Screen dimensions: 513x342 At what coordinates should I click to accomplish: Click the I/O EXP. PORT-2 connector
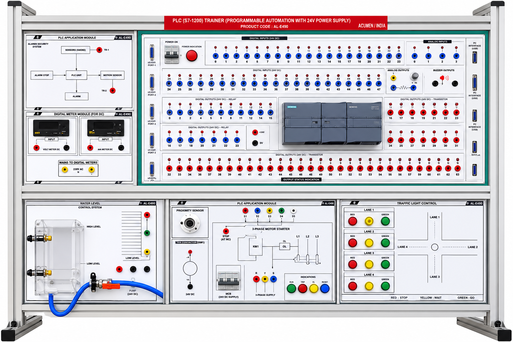point(152,82)
